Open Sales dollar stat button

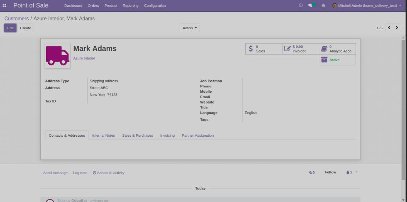[x=264, y=49]
